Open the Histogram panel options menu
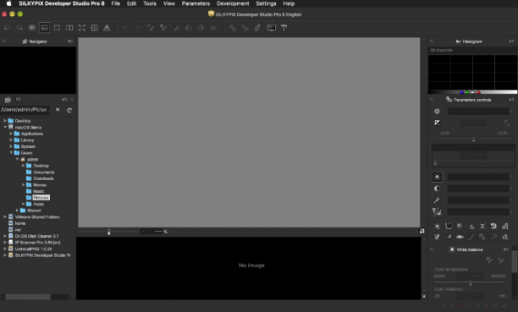The image size is (518, 312). [511, 41]
